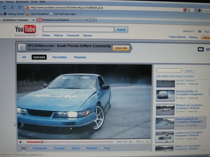
Task: Close the Ambitious but Rubbish tab
Action: click(x=87, y=20)
